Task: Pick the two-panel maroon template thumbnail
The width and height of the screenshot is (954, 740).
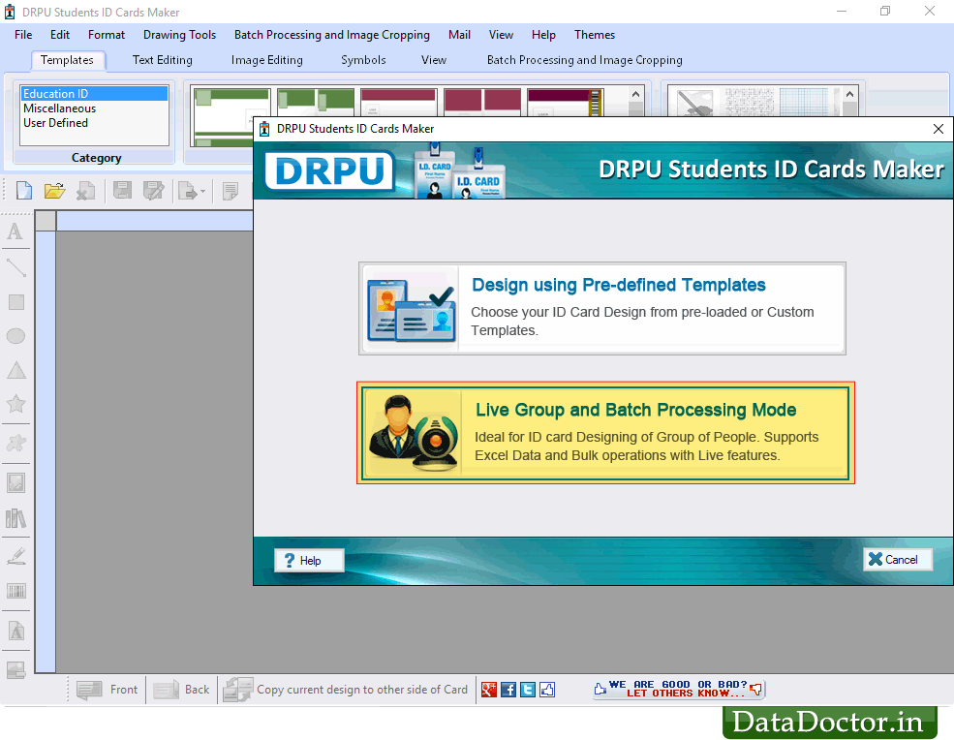Action: (x=482, y=103)
